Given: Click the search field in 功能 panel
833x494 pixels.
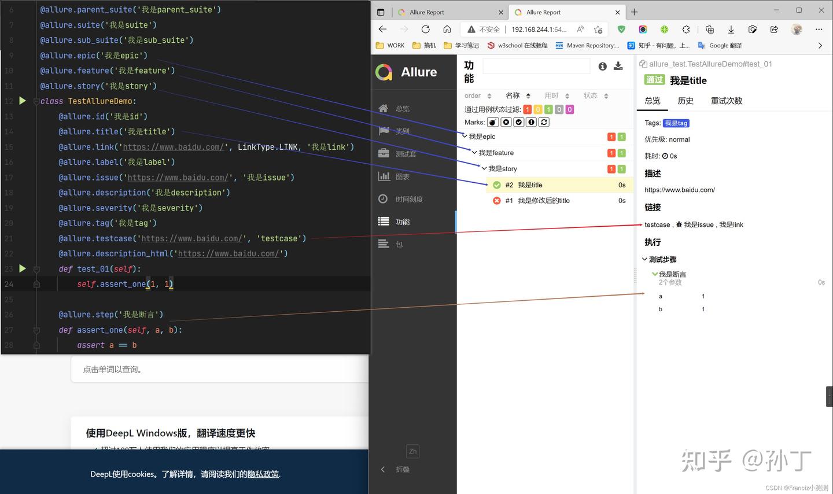Looking at the screenshot, I should [536, 67].
